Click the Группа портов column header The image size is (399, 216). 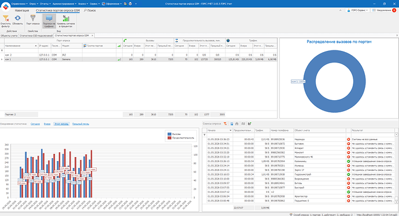click(x=99, y=46)
